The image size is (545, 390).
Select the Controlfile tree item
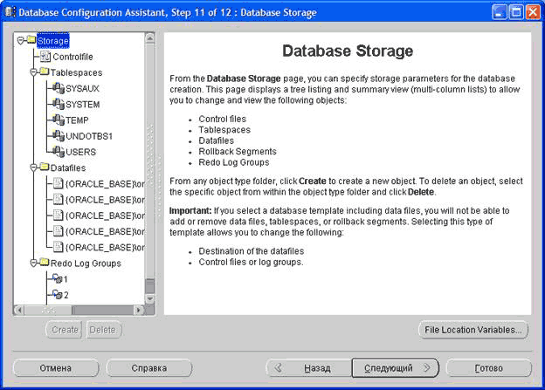point(72,57)
